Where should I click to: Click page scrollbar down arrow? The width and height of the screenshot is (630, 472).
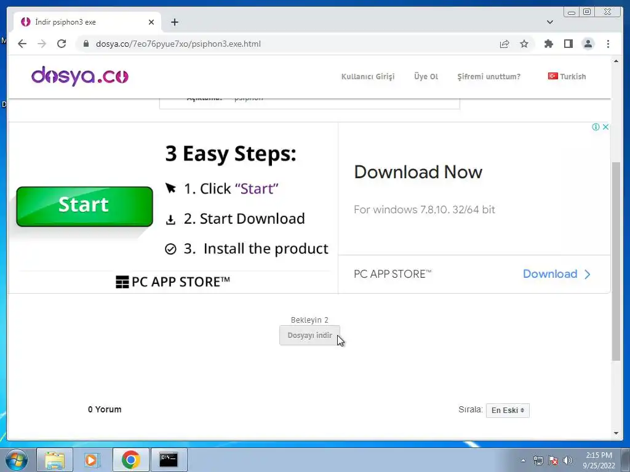[616, 433]
